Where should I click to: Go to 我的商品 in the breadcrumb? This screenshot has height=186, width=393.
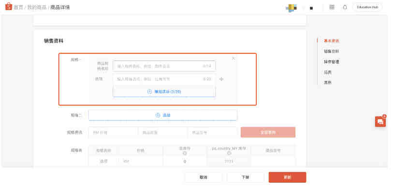37,8
